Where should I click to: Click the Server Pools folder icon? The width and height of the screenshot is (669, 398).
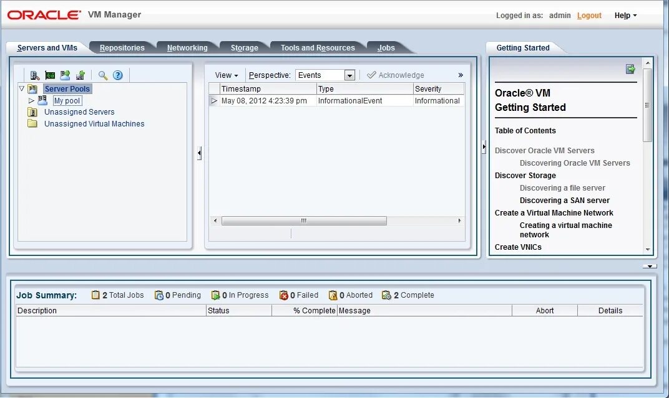[x=32, y=88]
